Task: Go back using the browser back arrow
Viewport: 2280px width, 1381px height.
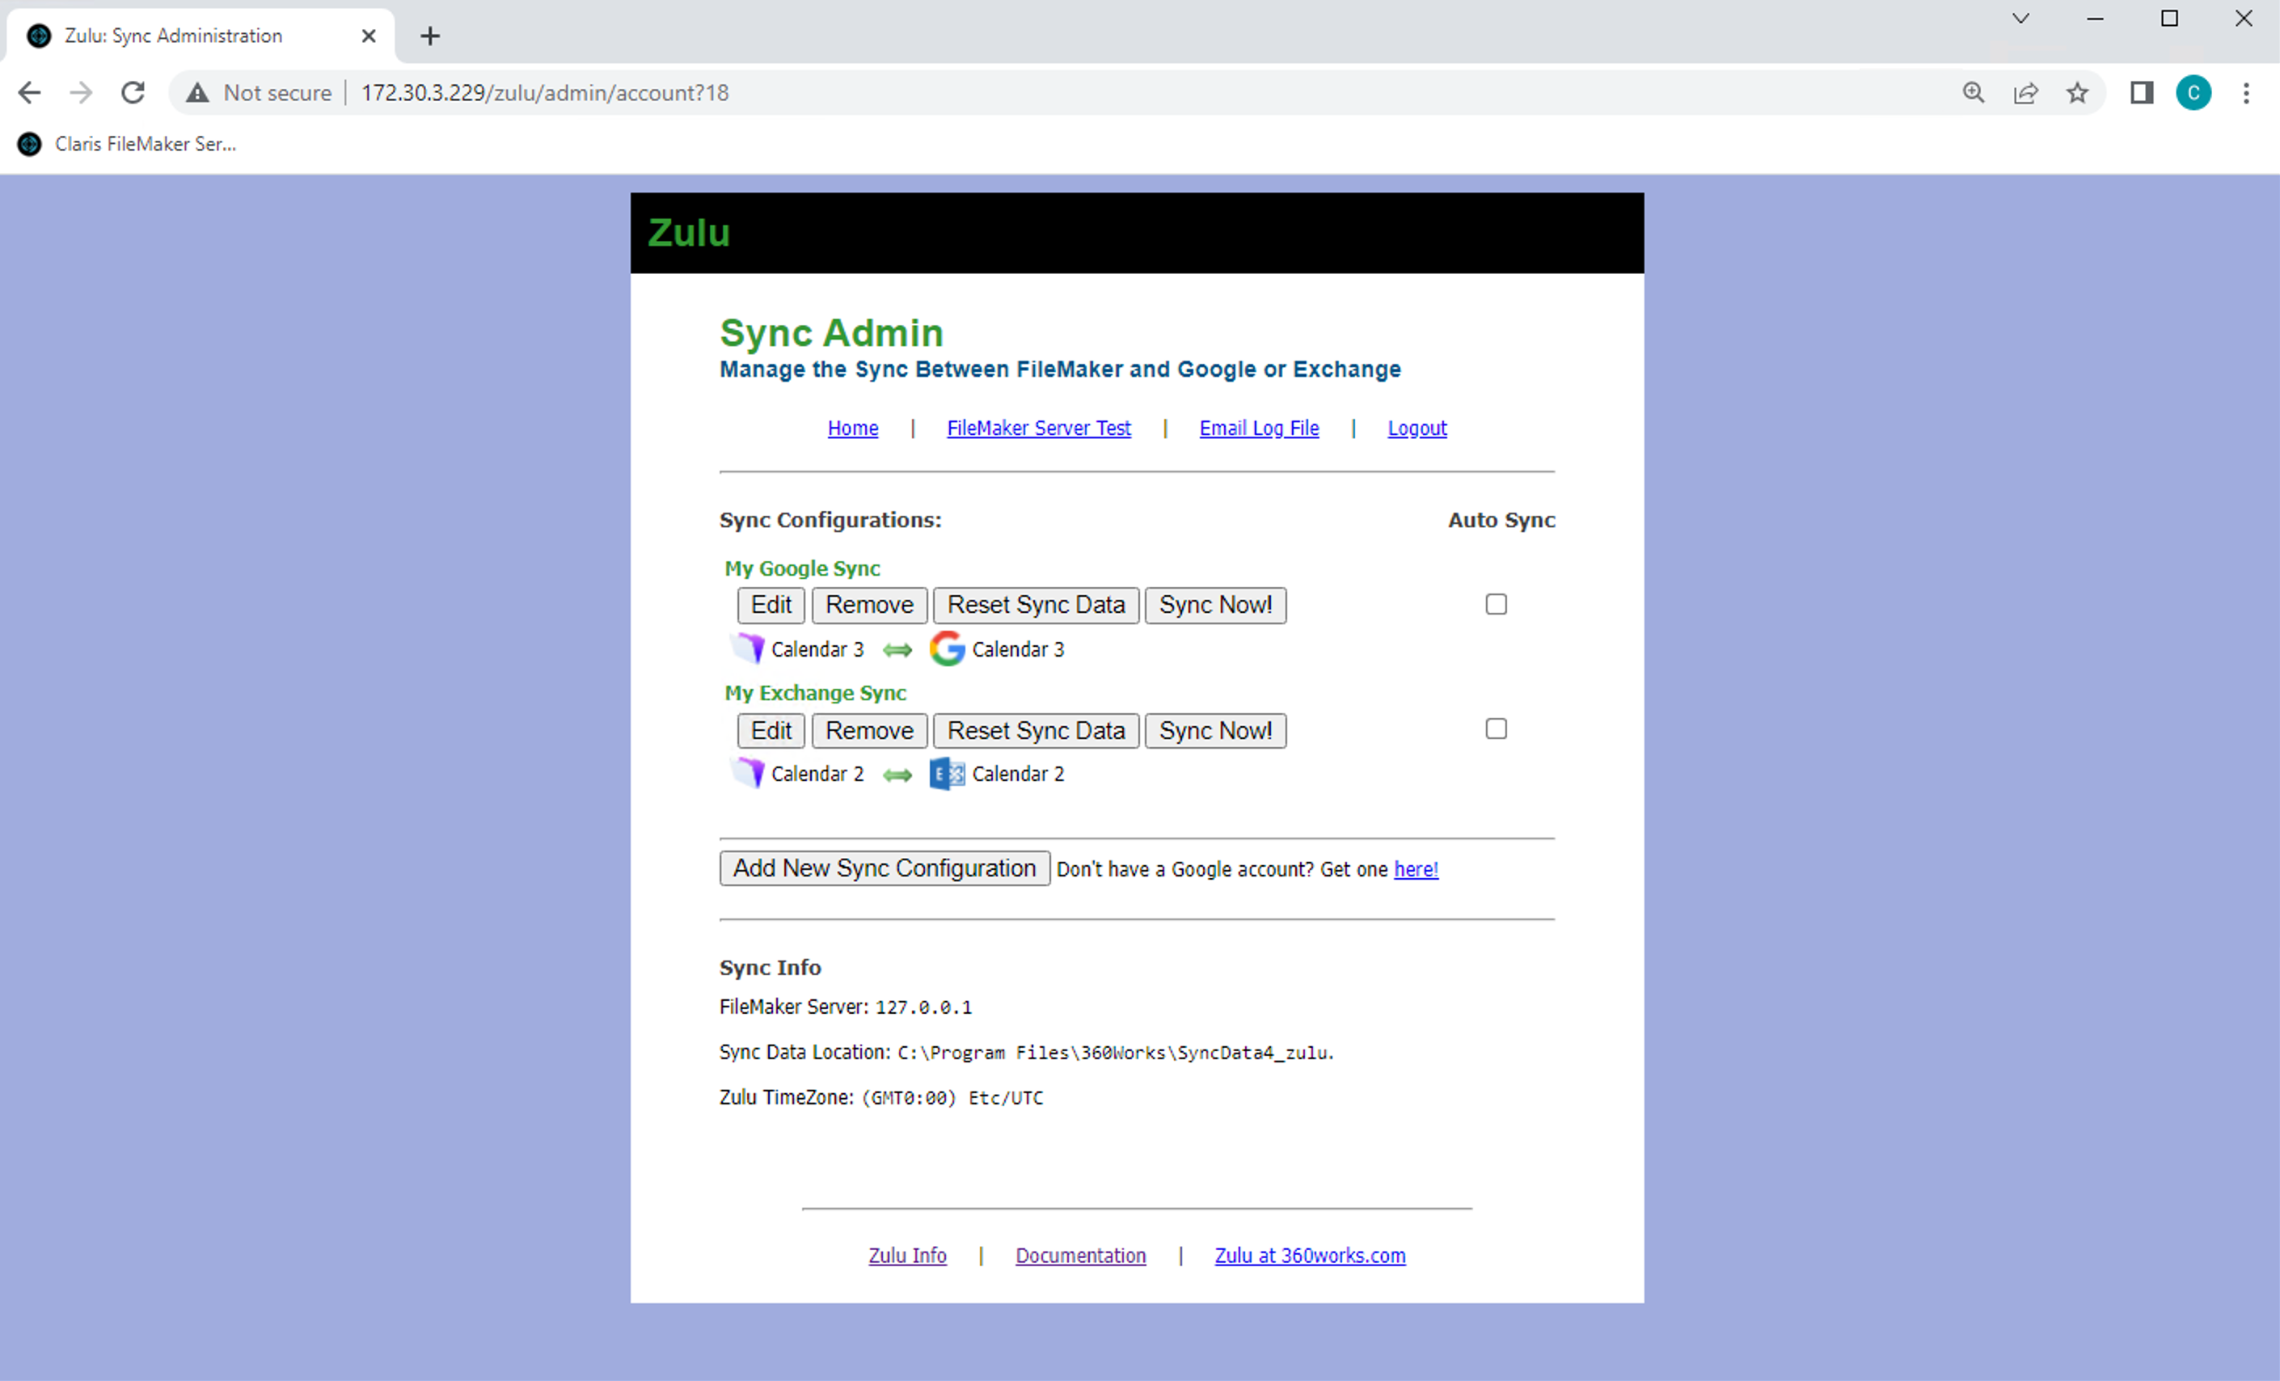Action: tap(30, 92)
